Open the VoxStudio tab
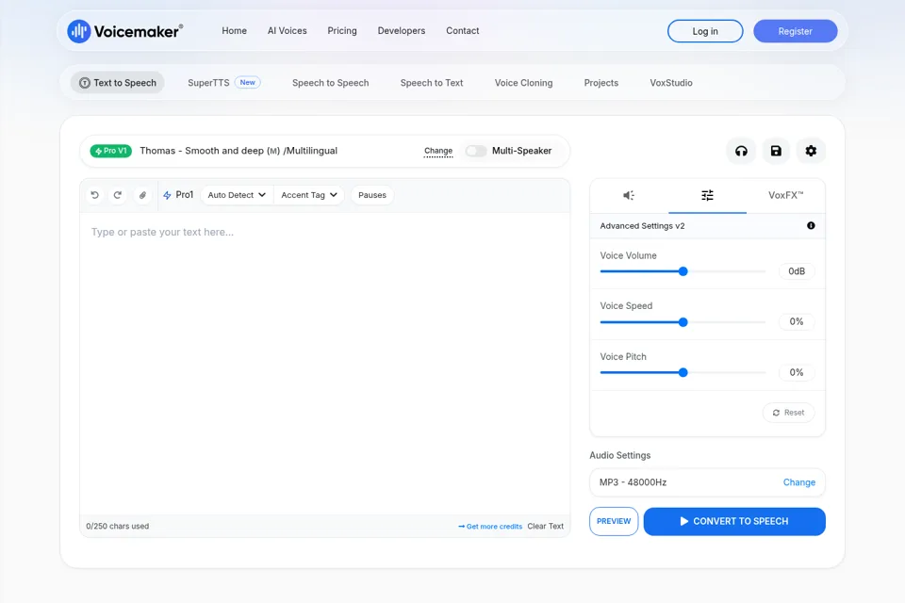The height and width of the screenshot is (603, 905). click(670, 83)
